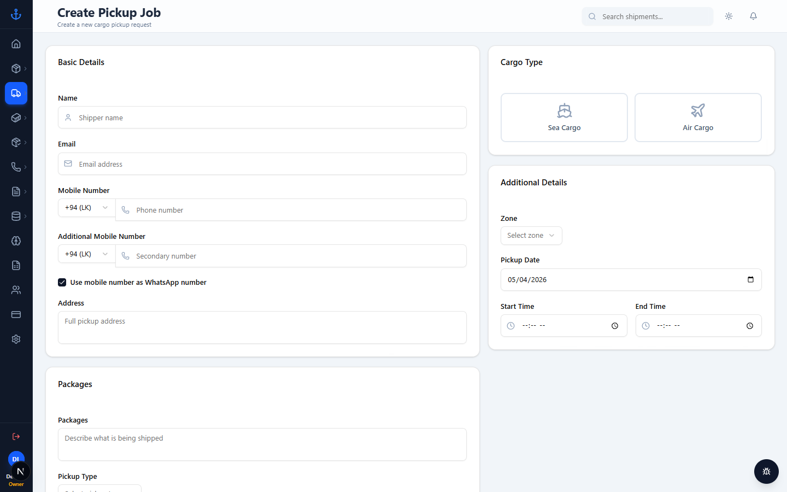The image size is (787, 492).
Task: Click the Basic Details section heading
Action: tap(81, 62)
